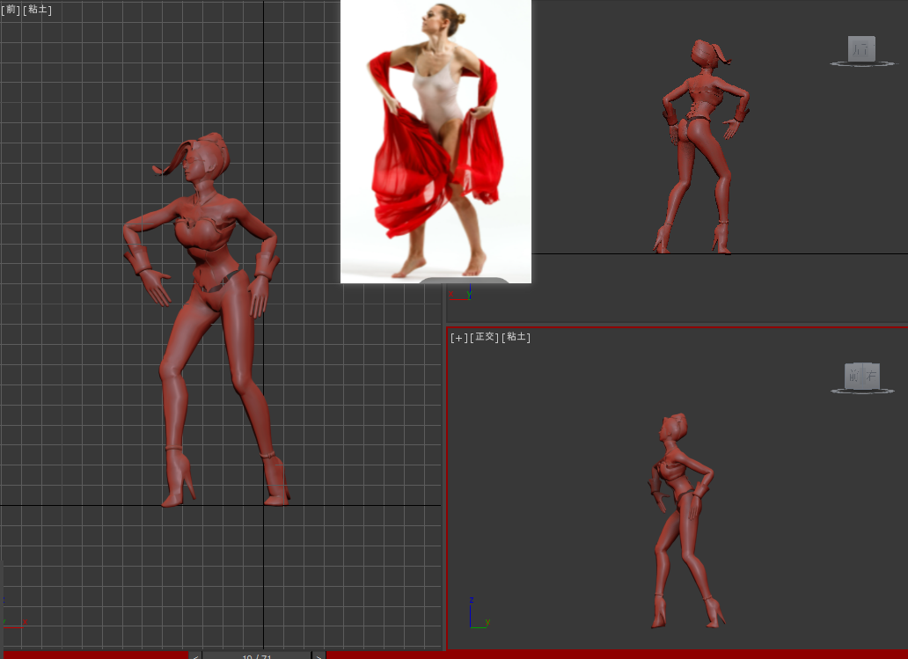
Task: Click the 后 (Back) face of the top-right ViewCube
Action: (x=861, y=49)
